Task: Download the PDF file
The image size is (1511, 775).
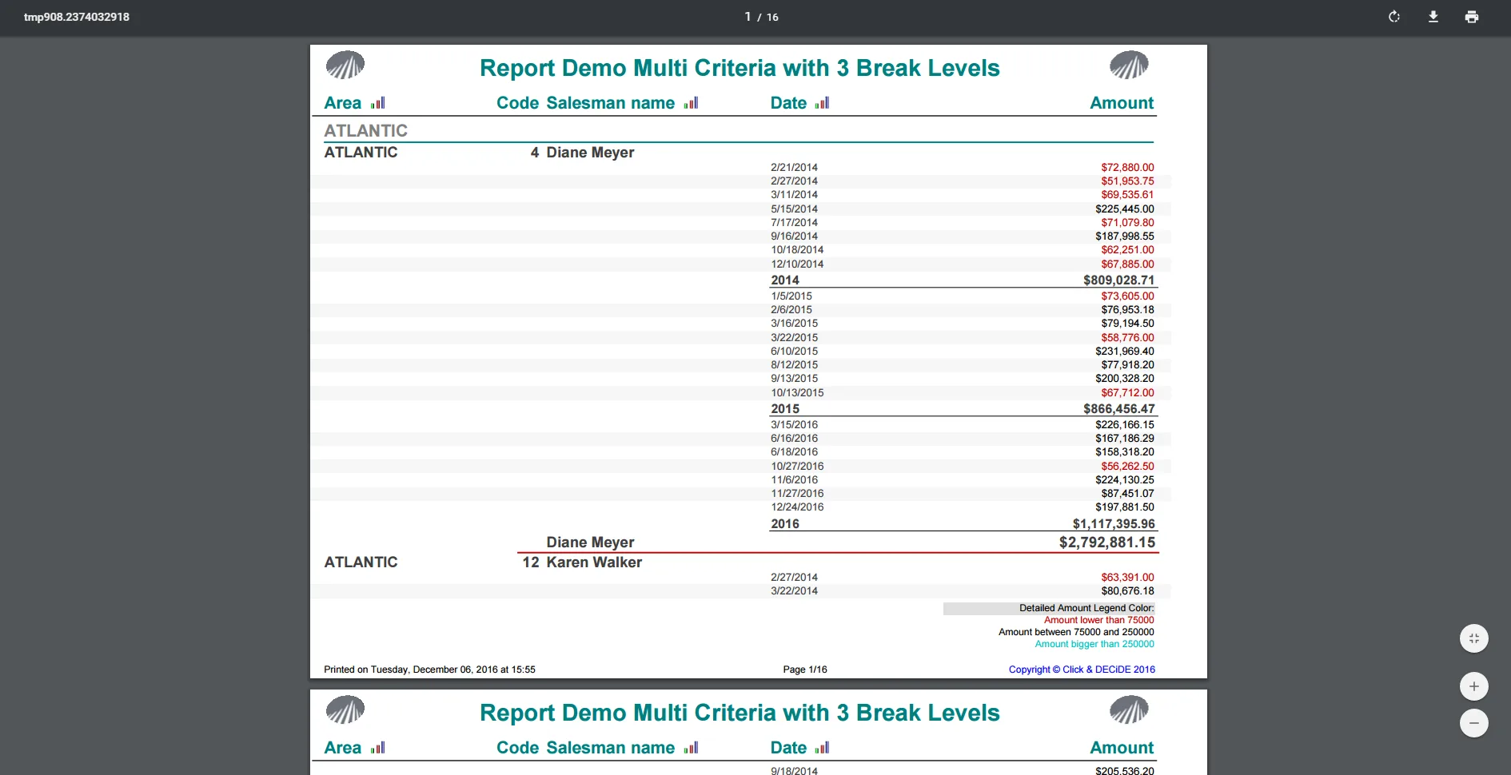Action: coord(1433,17)
